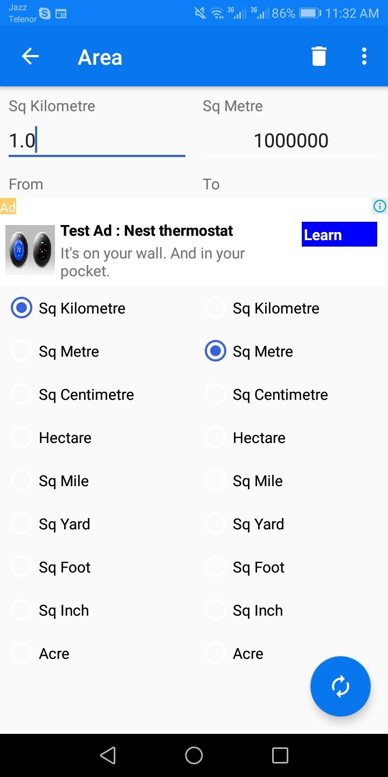This screenshot has height=777, width=388.
Task: Tap the Android back triangle button
Action: pyautogui.click(x=108, y=755)
